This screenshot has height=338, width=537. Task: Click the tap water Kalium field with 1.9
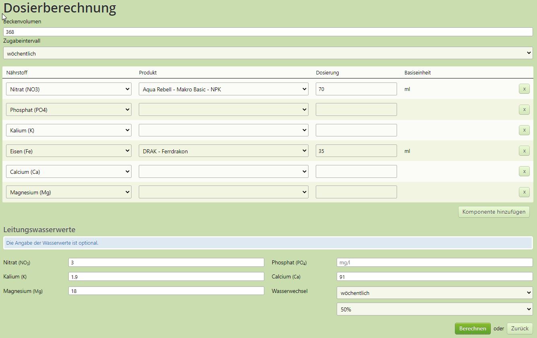pos(166,276)
